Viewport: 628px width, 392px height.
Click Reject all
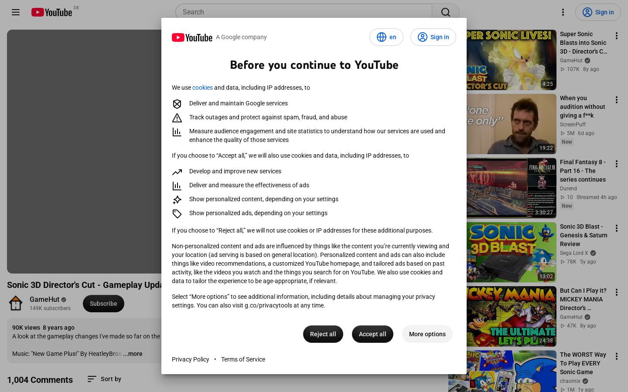coord(323,334)
